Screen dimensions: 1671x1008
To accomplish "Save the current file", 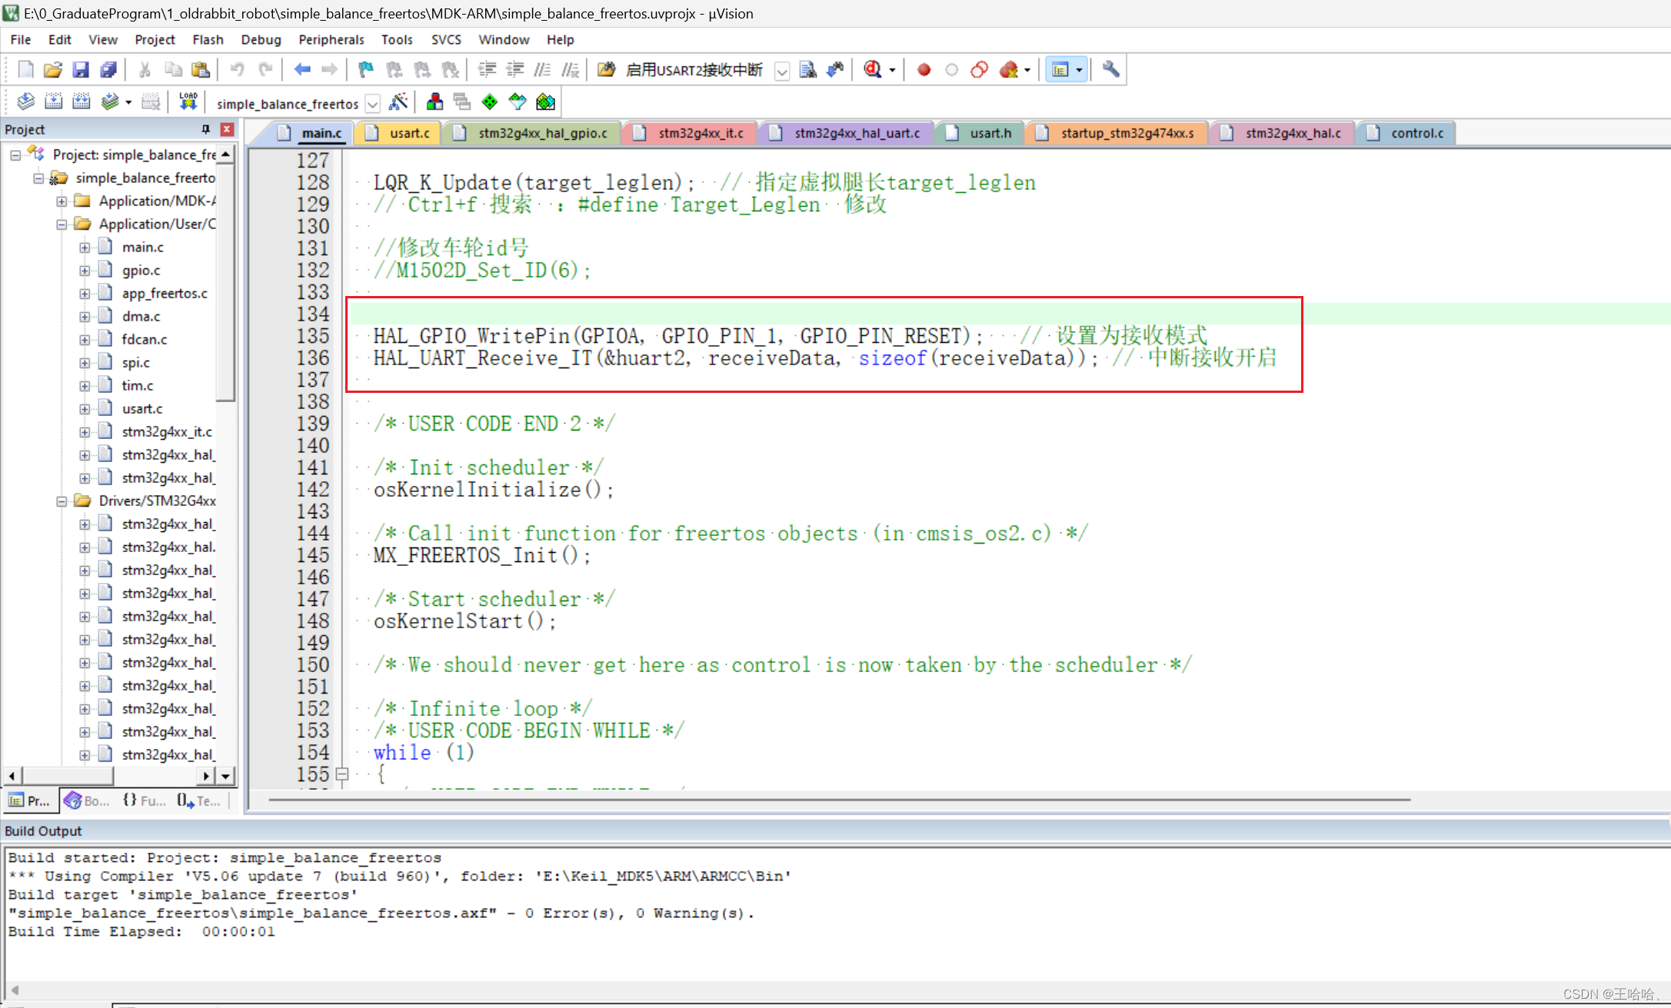I will tap(80, 70).
